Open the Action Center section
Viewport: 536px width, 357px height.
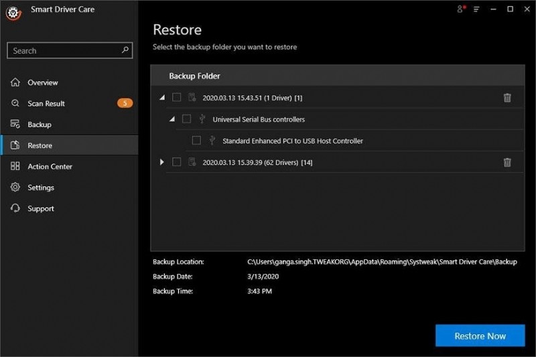[70, 166]
